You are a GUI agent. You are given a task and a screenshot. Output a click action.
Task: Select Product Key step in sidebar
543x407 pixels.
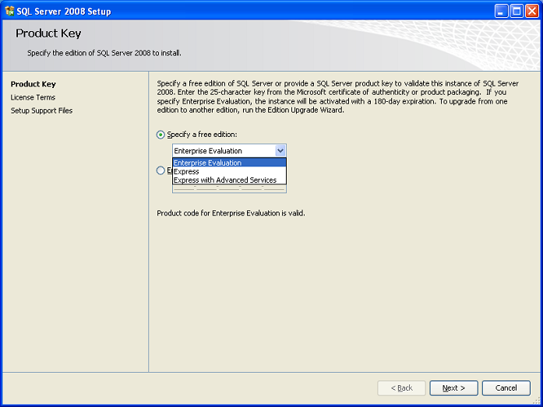coord(33,84)
